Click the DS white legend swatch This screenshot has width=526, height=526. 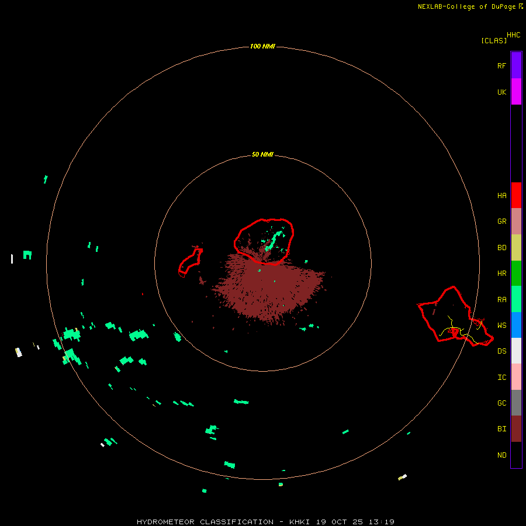(x=516, y=351)
